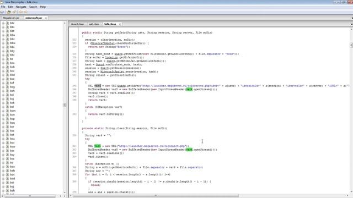Image resolution: width=353 pixels, height=198 pixels.
Task: Click the code pane horizontal scrollbar thumb
Action: pyautogui.click(x=156, y=196)
